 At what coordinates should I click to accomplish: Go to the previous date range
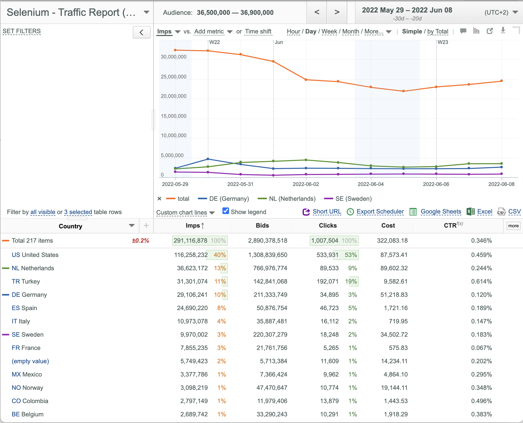coord(317,12)
